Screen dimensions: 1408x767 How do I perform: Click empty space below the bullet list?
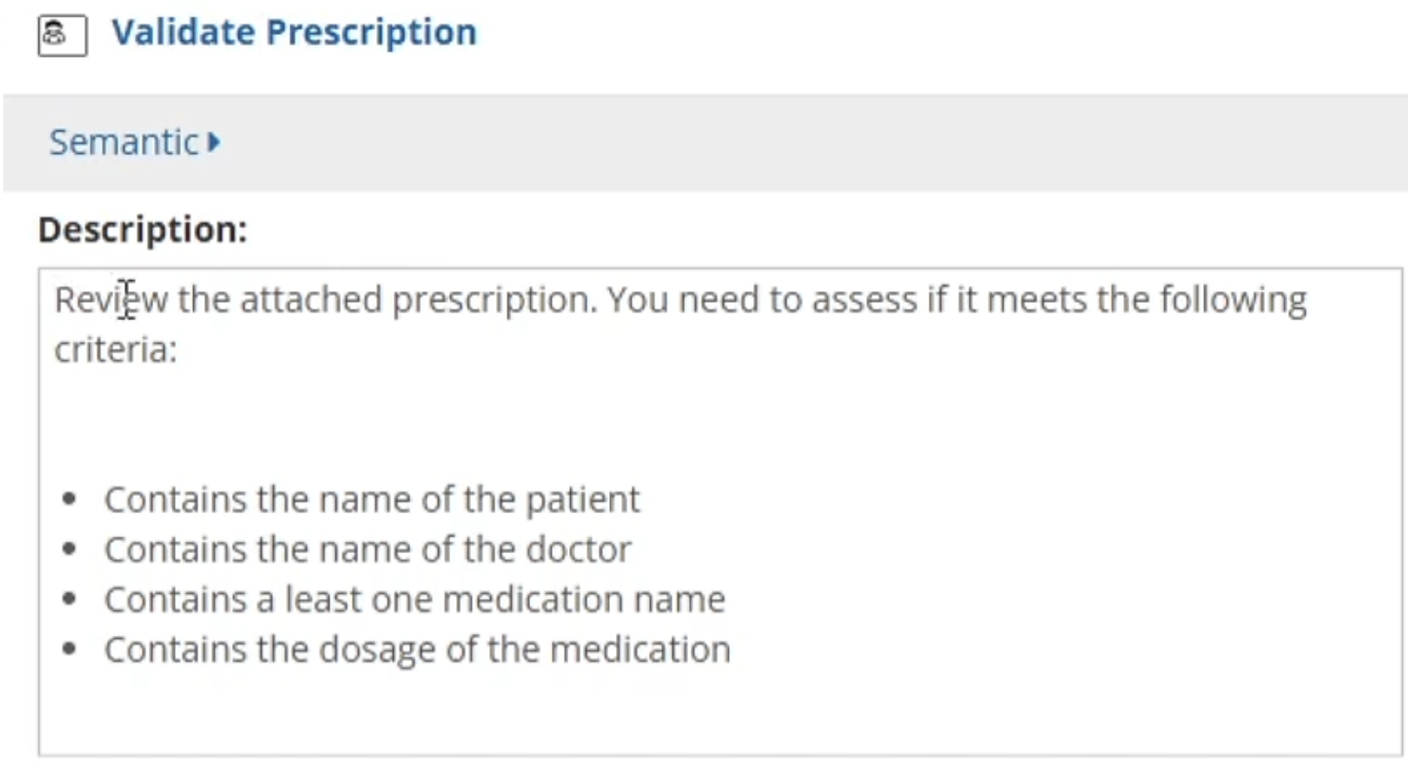tap(716, 715)
